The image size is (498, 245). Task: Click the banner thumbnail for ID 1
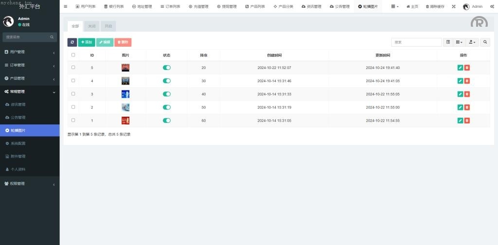pos(125,120)
